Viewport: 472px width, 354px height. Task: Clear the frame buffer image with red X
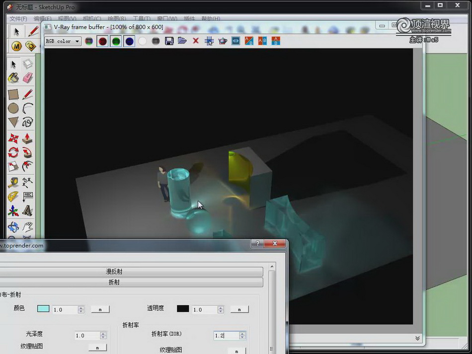click(x=196, y=41)
